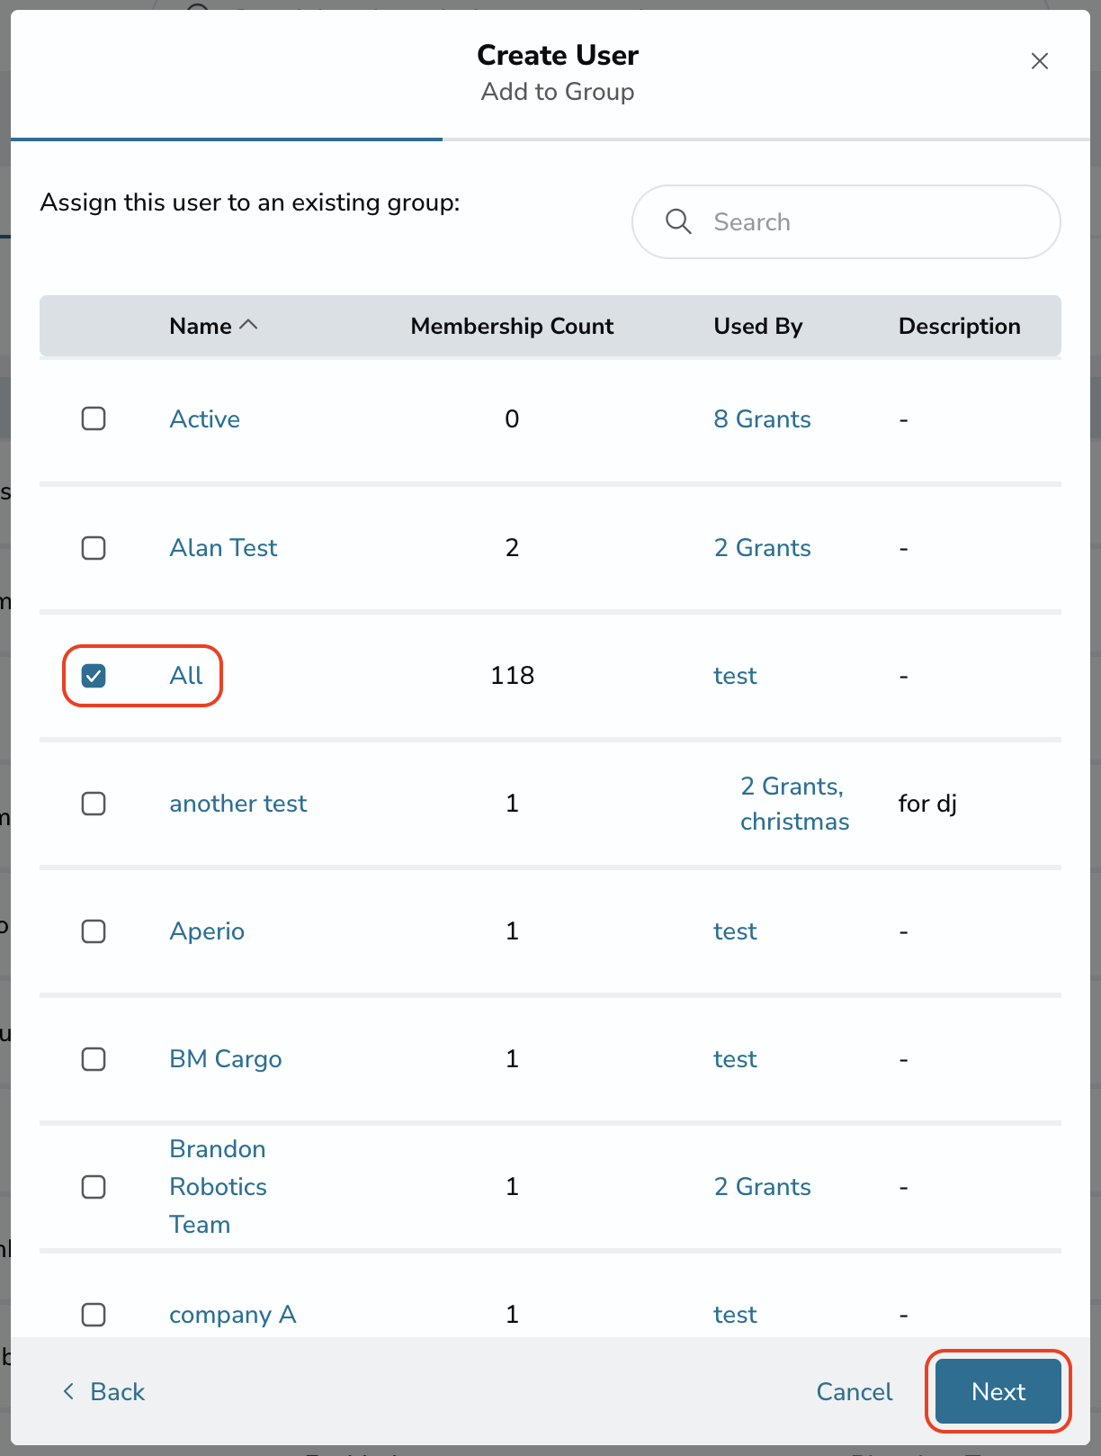Open the 8 Grants link
Viewport: 1101px width, 1456px height.
pos(762,418)
